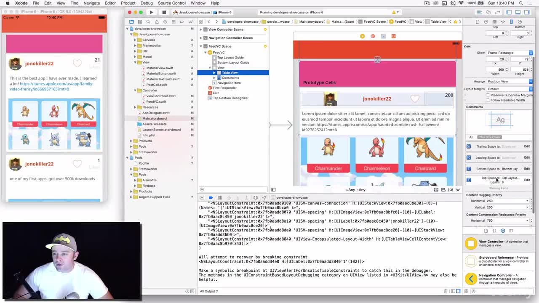Edit the Bottom Space constraint

pos(527,169)
